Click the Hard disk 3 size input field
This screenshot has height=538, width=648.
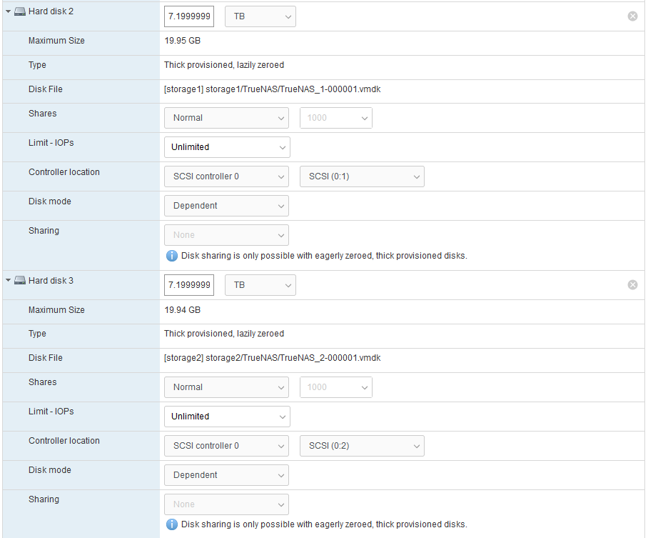click(189, 285)
